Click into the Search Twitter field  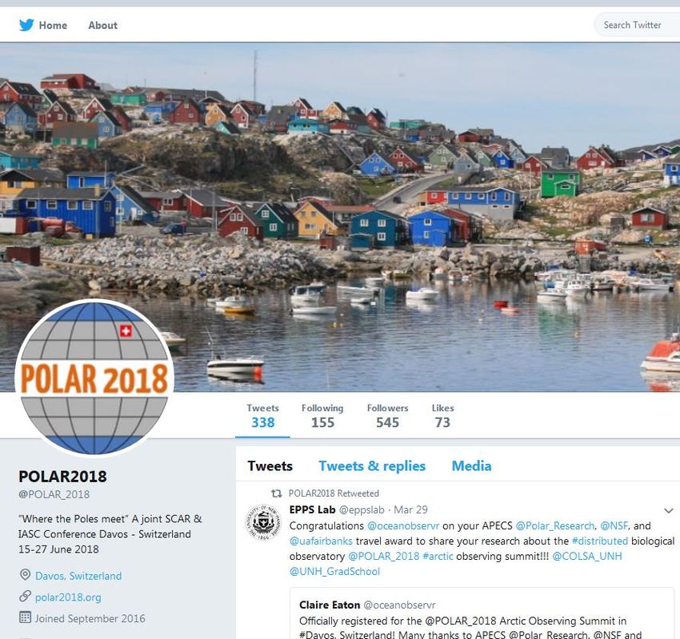(x=637, y=25)
